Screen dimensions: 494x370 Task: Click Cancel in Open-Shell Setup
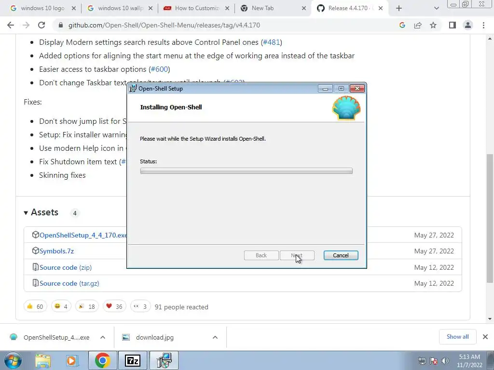[x=341, y=255]
